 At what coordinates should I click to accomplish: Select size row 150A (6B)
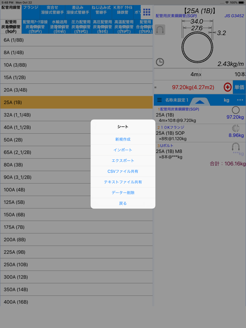(x=76, y=215)
